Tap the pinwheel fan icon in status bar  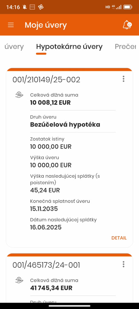pyautogui.click(x=41, y=7)
